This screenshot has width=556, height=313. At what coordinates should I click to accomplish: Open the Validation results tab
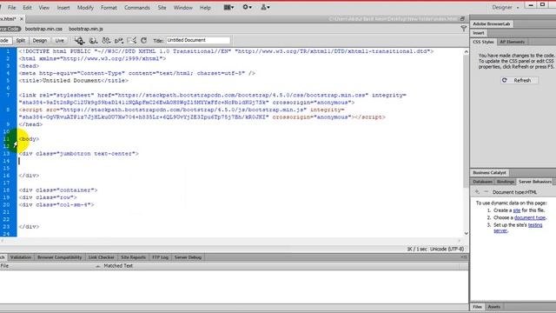(x=21, y=257)
